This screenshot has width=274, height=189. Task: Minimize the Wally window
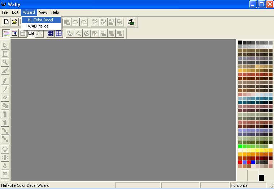coord(253,4)
